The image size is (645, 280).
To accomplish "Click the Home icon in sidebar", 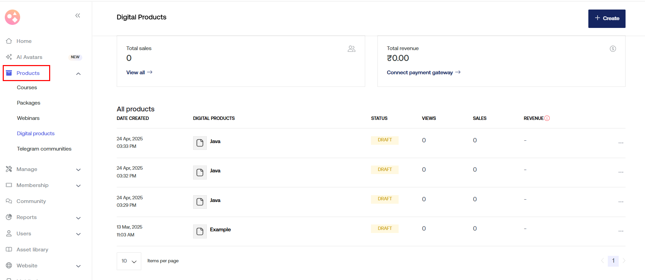I will tap(9, 41).
